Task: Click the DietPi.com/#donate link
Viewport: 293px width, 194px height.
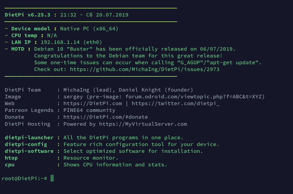Action: (x=106, y=117)
